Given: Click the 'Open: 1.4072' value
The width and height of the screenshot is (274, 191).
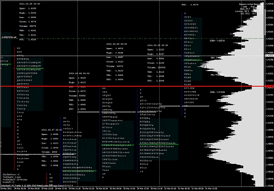Looking at the screenshot, I should click(115, 48).
